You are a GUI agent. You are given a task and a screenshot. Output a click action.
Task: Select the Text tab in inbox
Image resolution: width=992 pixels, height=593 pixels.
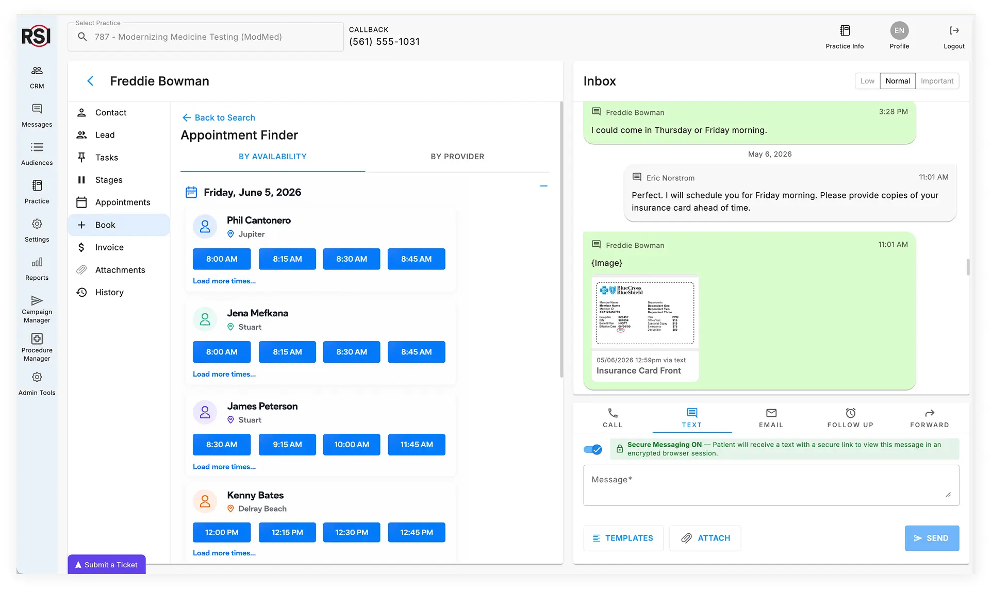692,418
